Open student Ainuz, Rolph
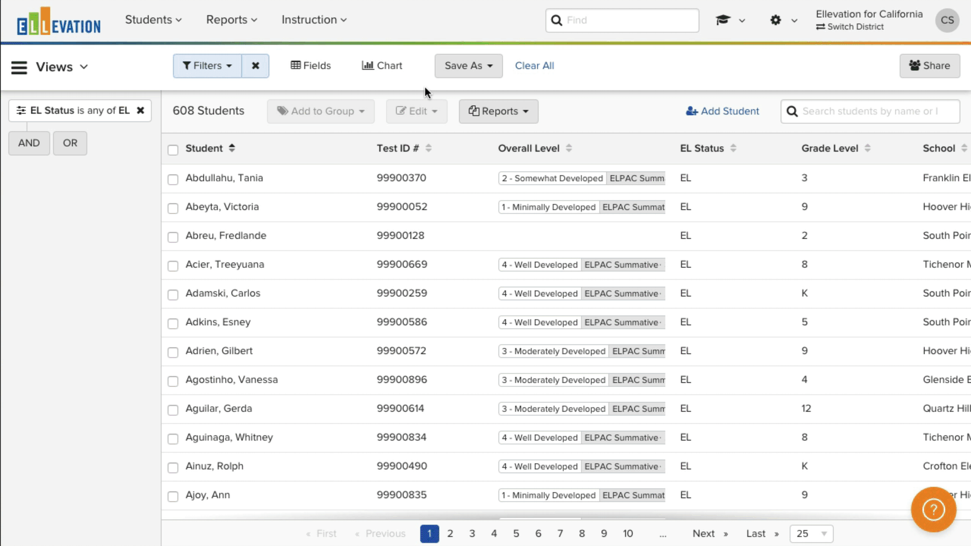The image size is (971, 546). pos(214,466)
